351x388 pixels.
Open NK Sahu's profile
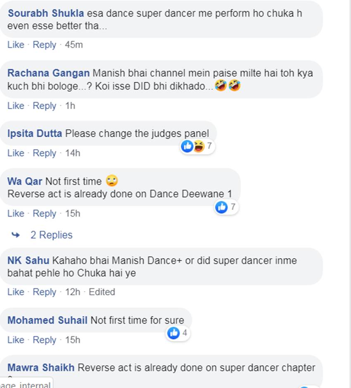click(28, 260)
